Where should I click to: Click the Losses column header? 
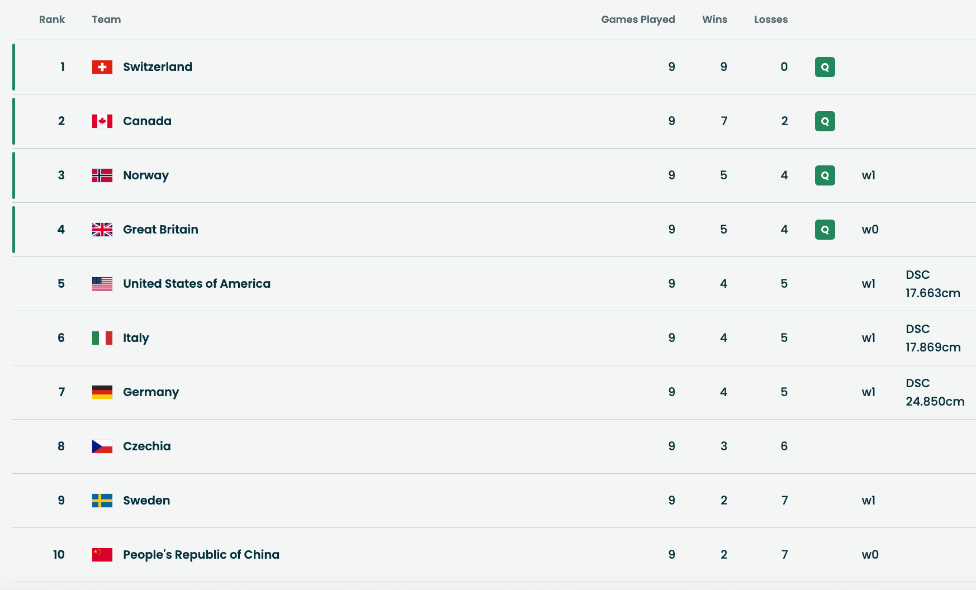[x=770, y=20]
